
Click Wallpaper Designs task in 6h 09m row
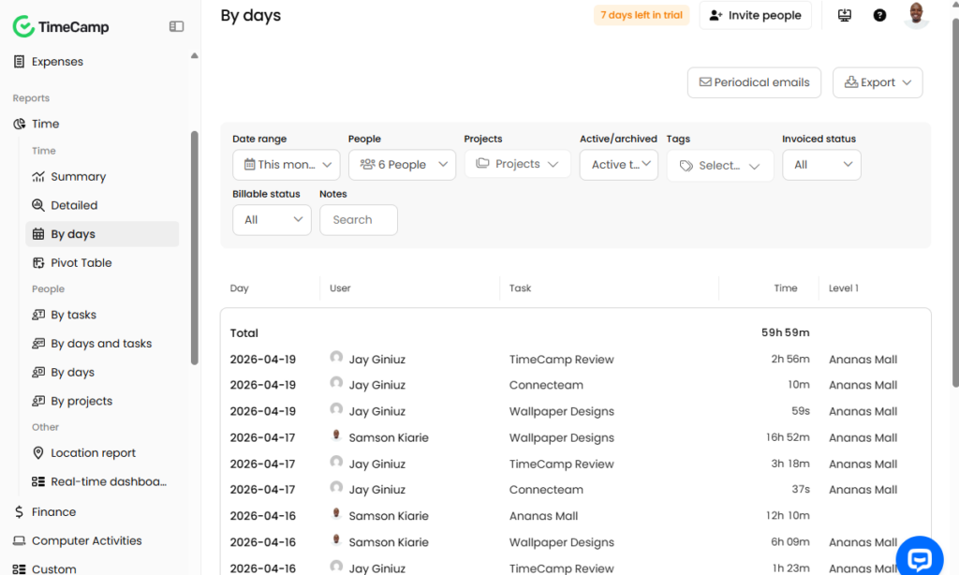coord(562,542)
